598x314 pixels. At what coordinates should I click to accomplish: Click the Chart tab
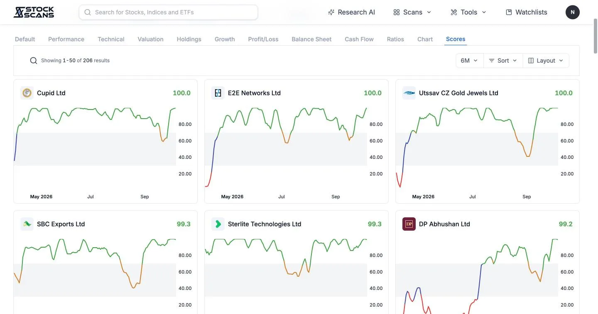click(425, 39)
